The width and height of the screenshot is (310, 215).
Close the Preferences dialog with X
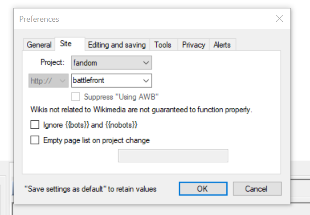(279, 19)
